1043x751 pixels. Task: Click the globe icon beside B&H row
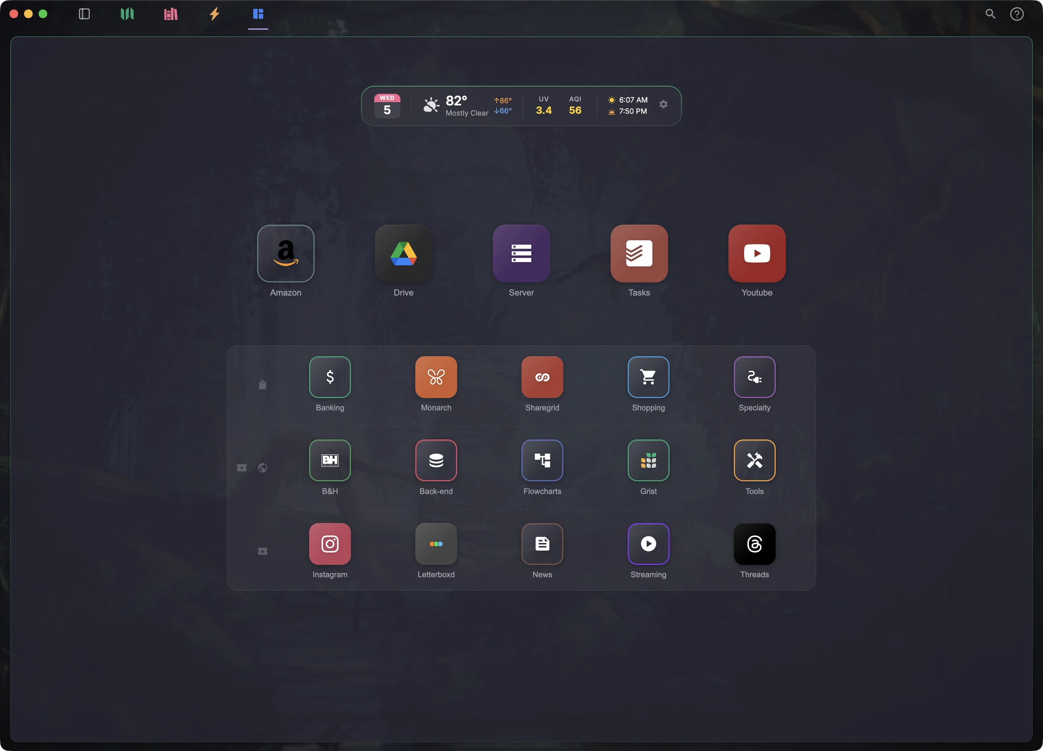click(x=263, y=468)
